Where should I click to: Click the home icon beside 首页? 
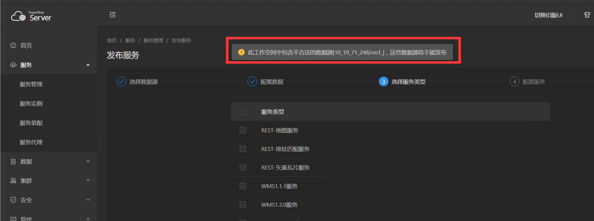(x=13, y=45)
